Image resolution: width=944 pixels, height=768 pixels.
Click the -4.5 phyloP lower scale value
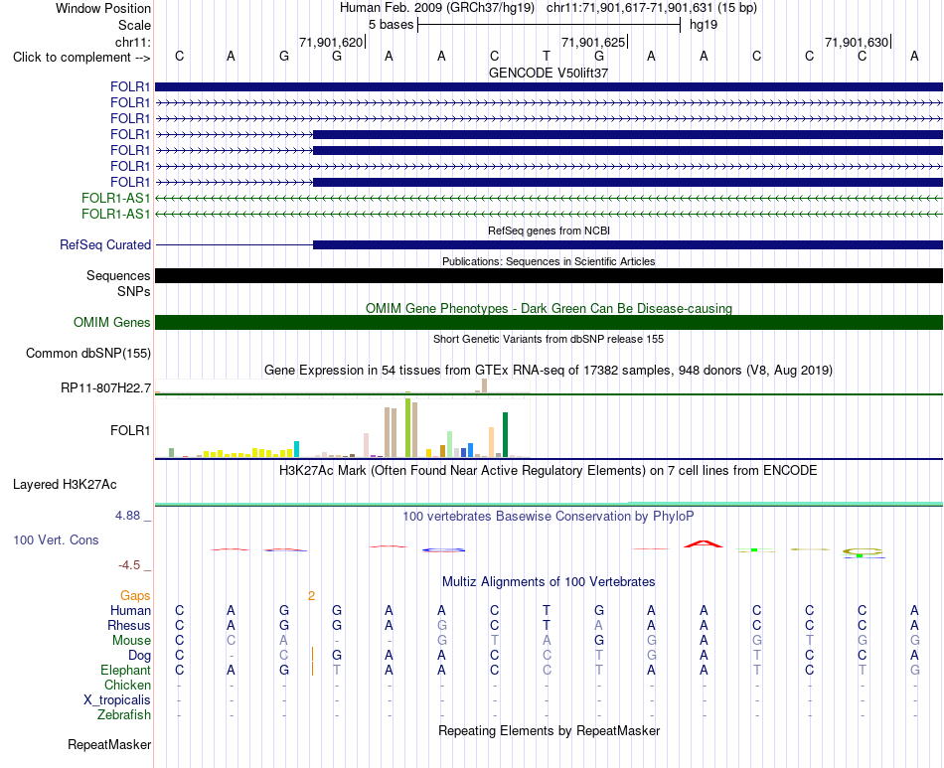pos(129,565)
